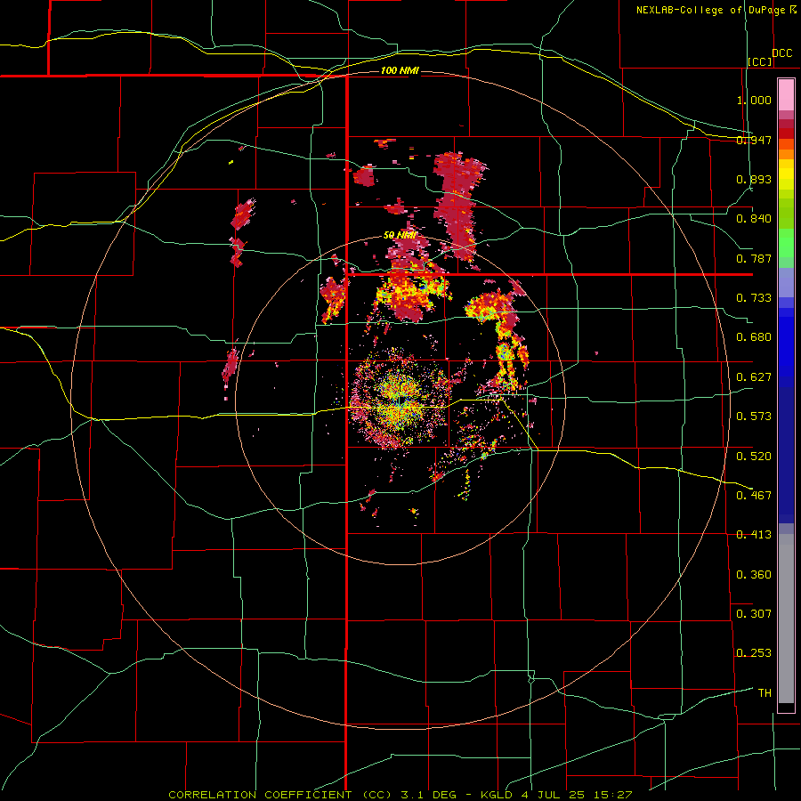Image resolution: width=801 pixels, height=801 pixels.
Task: Click the 0.467 scale label
Action: (x=754, y=496)
